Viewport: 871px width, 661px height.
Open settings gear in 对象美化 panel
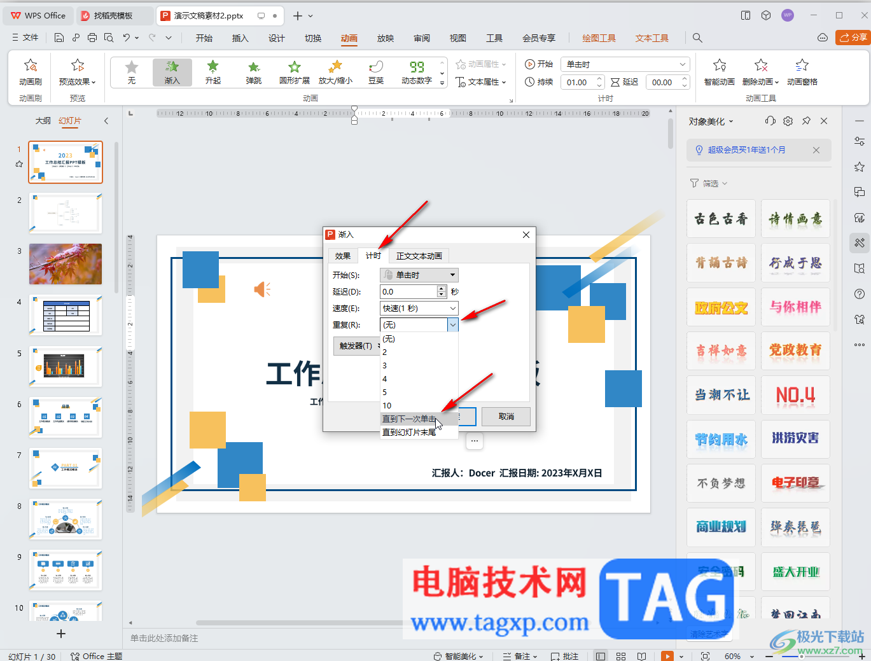[x=788, y=121]
